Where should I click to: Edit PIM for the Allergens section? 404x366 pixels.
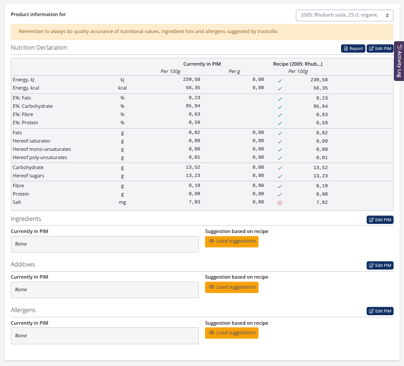(380, 311)
